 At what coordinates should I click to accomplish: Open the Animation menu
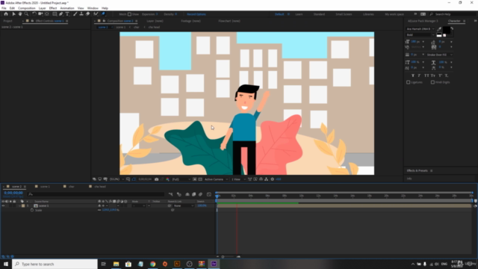coord(67,8)
